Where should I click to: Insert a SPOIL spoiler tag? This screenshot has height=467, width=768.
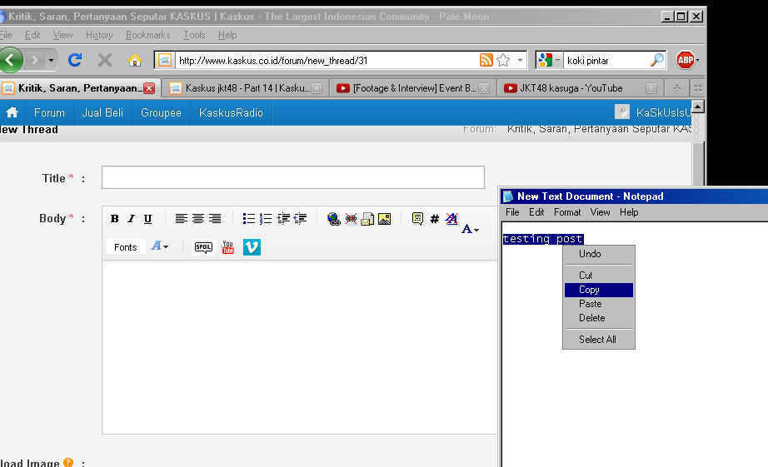tap(203, 247)
